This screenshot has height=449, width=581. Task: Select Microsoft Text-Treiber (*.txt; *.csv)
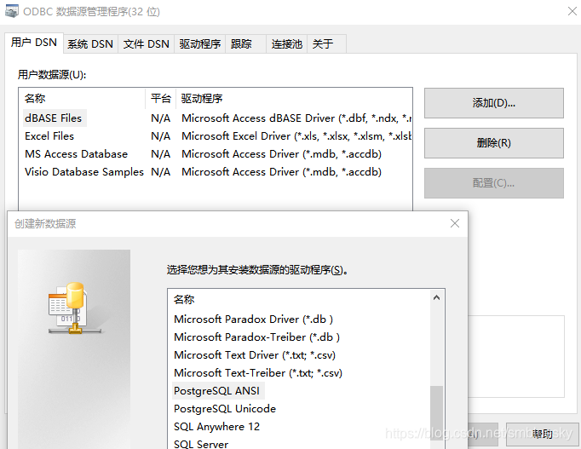[258, 373]
